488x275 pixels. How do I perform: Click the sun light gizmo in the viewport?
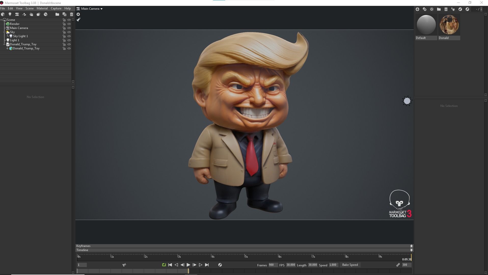(x=407, y=101)
